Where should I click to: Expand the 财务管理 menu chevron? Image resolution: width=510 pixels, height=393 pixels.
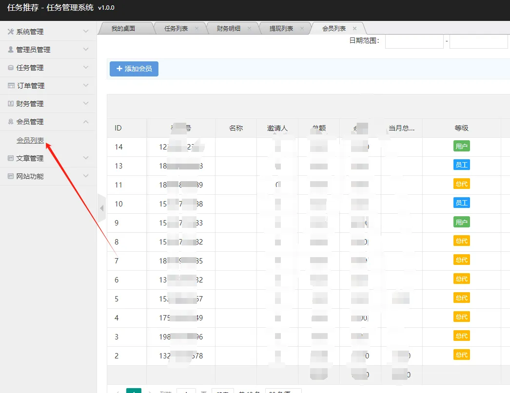(86, 103)
